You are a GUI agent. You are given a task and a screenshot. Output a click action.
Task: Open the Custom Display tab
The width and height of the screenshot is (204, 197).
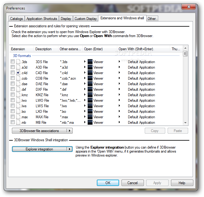click(86, 19)
